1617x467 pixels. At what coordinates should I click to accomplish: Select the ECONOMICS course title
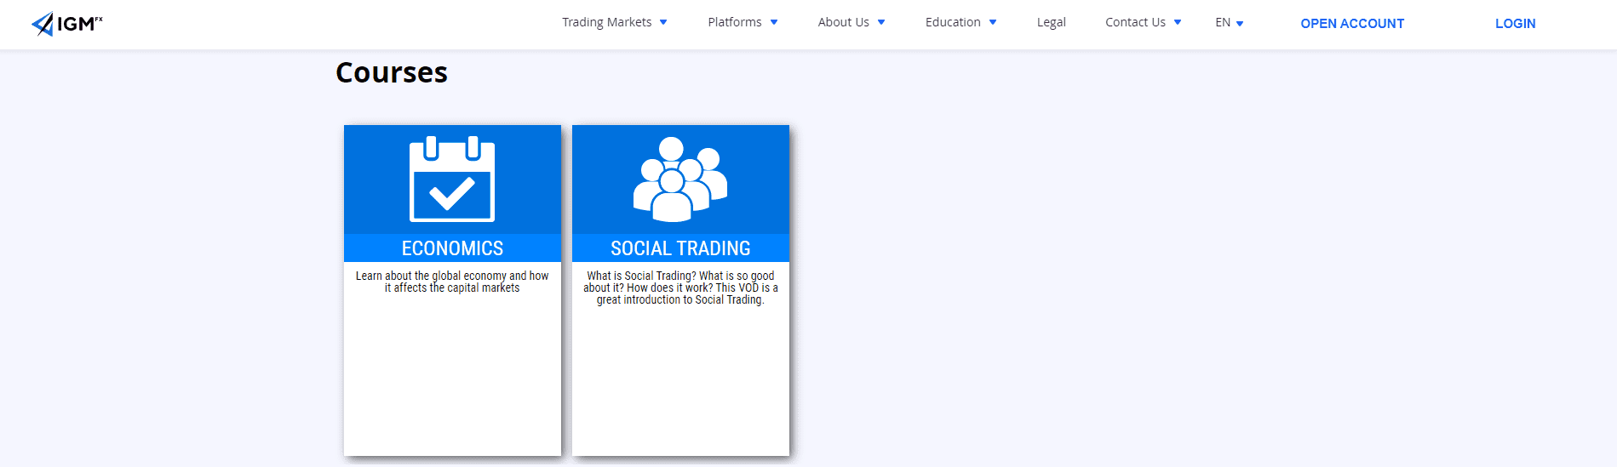452,248
